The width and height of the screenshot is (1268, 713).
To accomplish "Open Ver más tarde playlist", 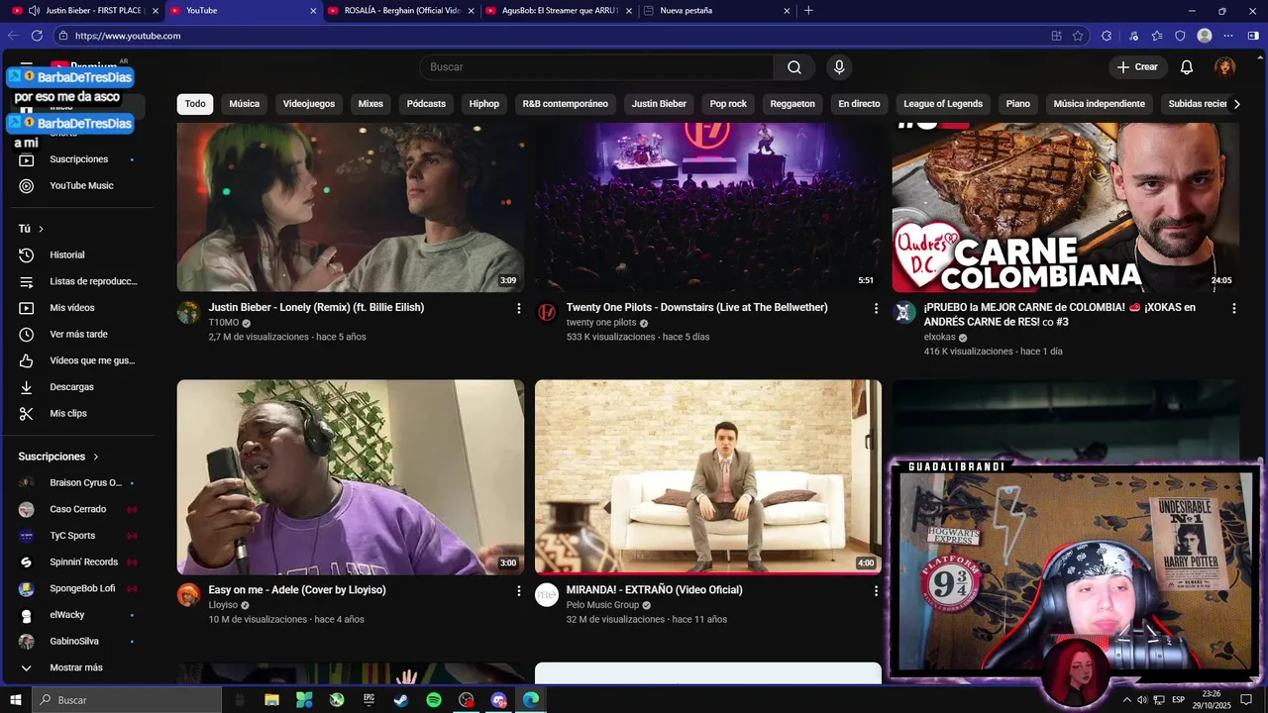I will point(76,335).
